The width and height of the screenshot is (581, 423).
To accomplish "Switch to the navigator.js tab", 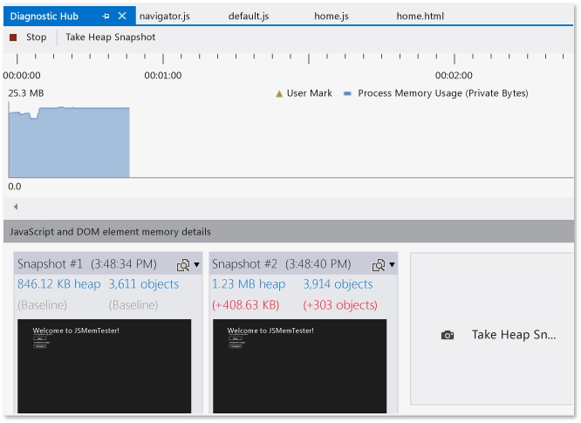I will [165, 17].
